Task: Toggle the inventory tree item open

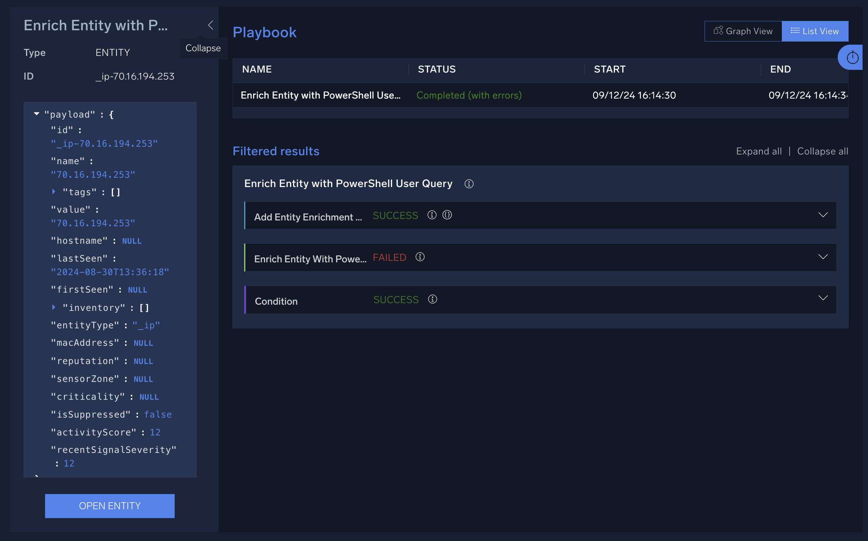Action: (54, 307)
